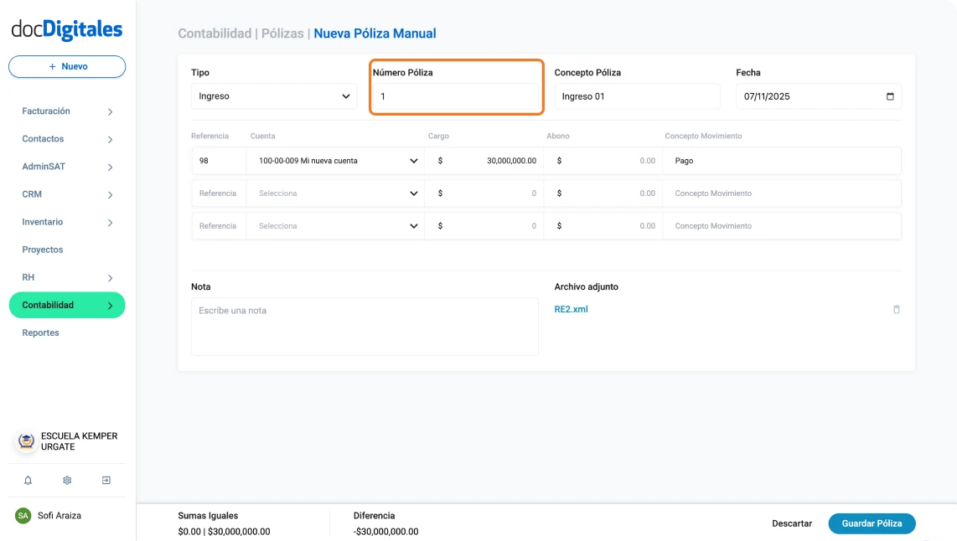Open settings via the gear icon
Viewport: 957px width, 541px height.
(x=67, y=481)
